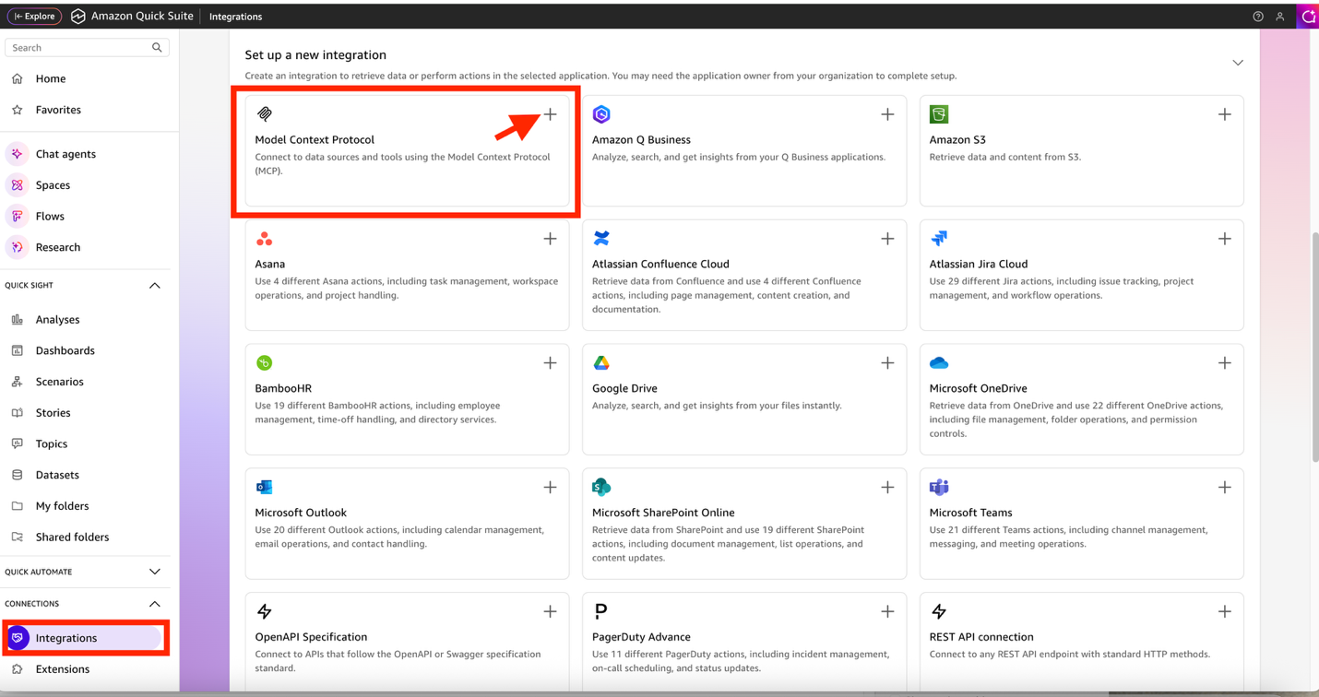Collapse the Set up a new integration panel
Image resolution: width=1319 pixels, height=697 pixels.
tap(1238, 63)
